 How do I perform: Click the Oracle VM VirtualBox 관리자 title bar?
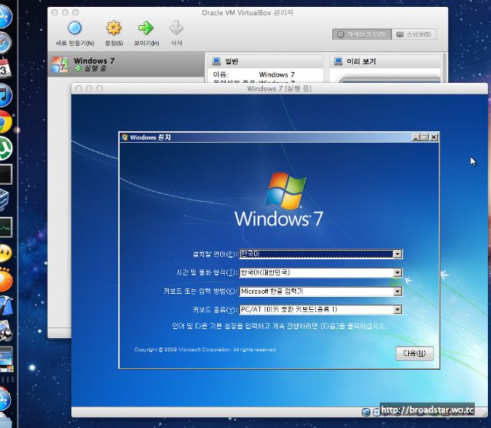(x=248, y=13)
